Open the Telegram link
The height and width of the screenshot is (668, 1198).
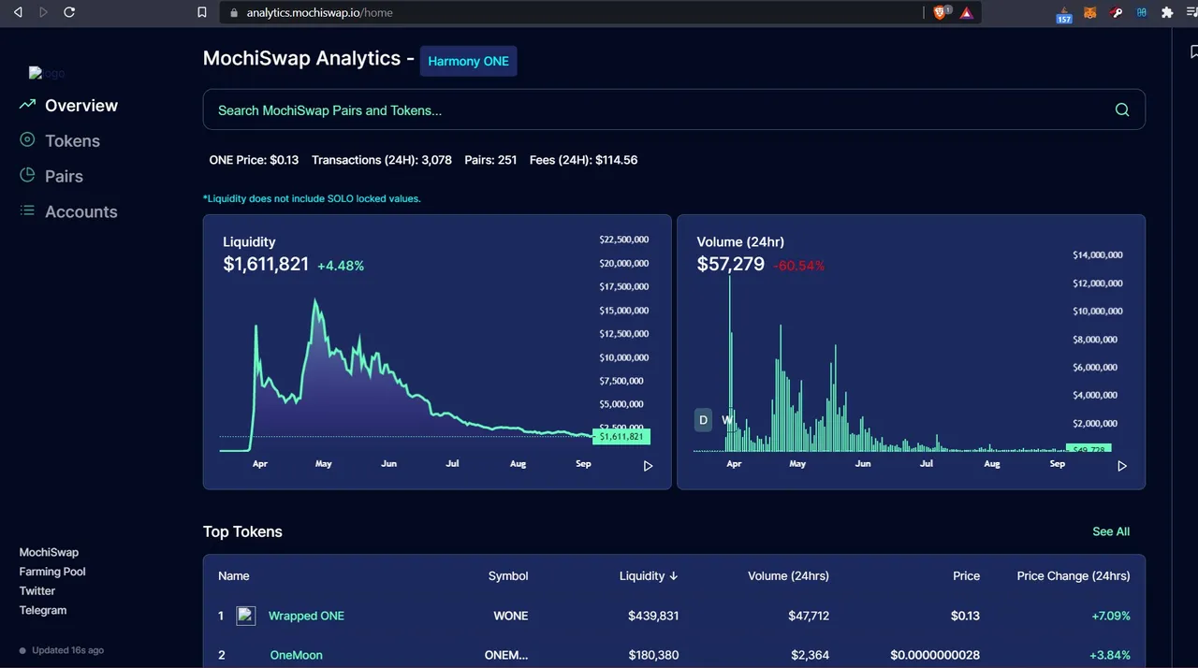pos(43,610)
